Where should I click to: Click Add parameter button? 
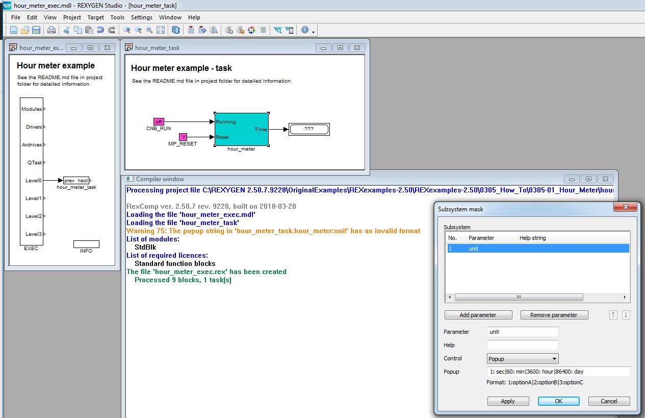[x=478, y=315]
